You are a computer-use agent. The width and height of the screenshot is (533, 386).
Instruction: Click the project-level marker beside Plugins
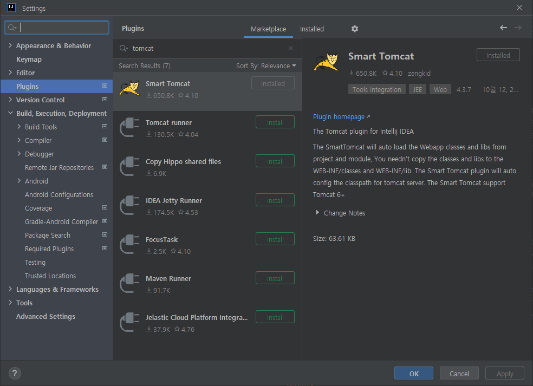tap(105, 86)
